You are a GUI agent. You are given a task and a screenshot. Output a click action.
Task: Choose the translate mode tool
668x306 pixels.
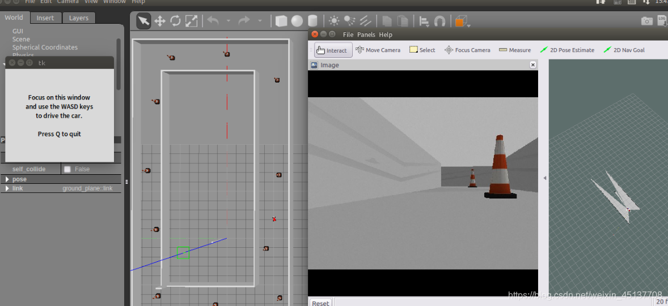click(160, 21)
